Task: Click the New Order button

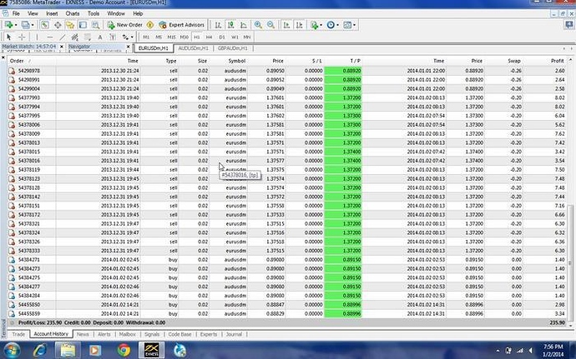Action: click(x=125, y=25)
